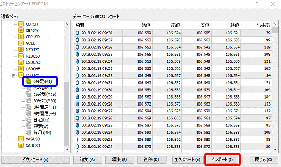Click the data table scrollbar thumb

click(275, 30)
